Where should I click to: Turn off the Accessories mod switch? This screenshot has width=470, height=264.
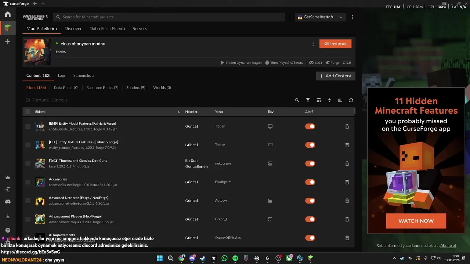pyautogui.click(x=310, y=182)
